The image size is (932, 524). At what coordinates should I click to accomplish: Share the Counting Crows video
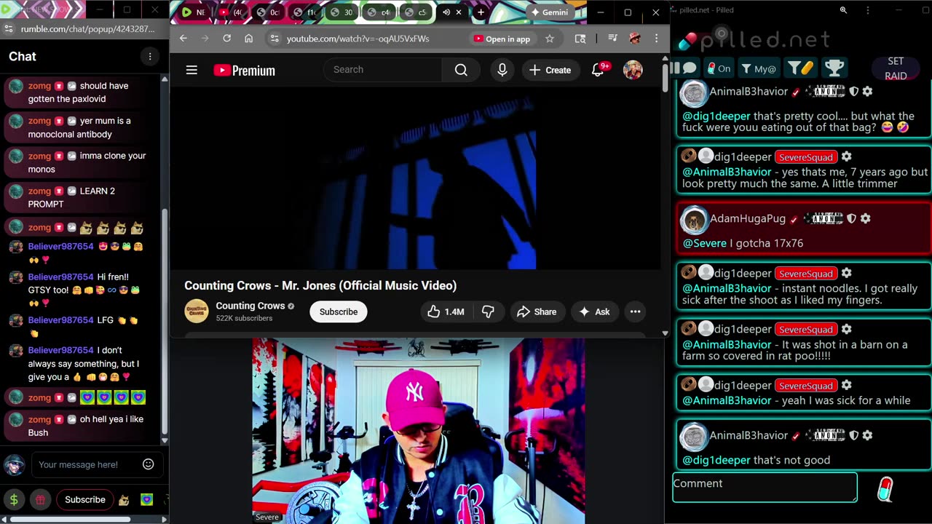pyautogui.click(x=537, y=311)
